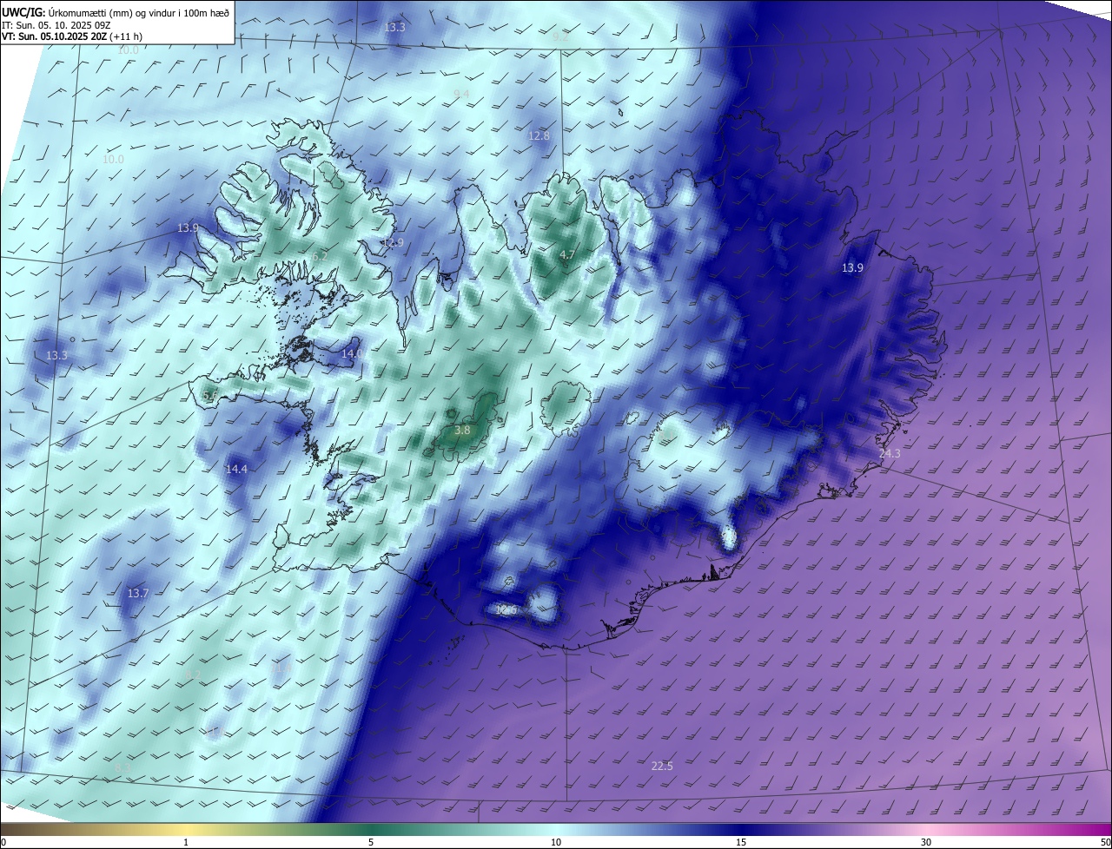1112x849 pixels.
Task: Click the 5 tick on the color scale
Action: tap(371, 842)
